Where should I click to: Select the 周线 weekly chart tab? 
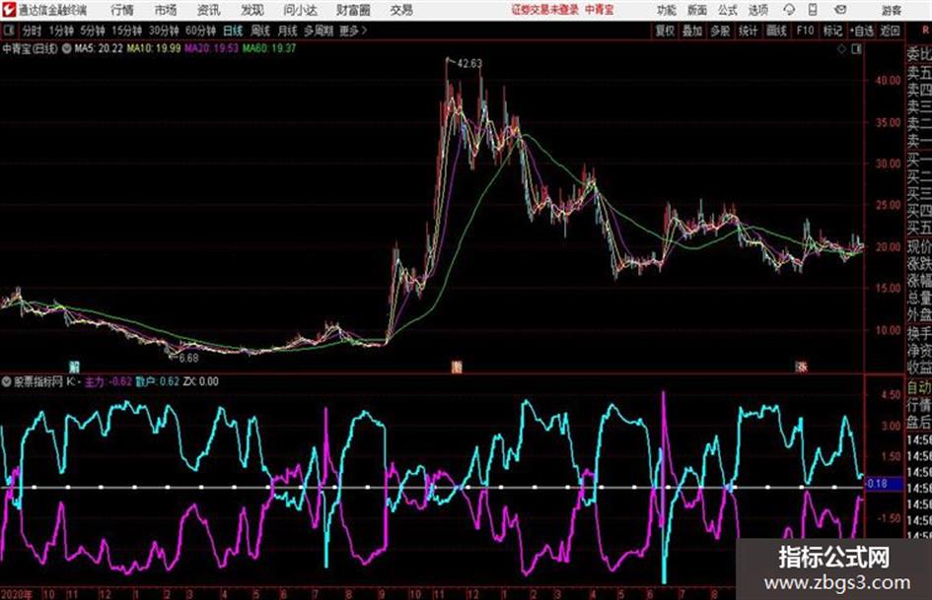click(x=260, y=31)
